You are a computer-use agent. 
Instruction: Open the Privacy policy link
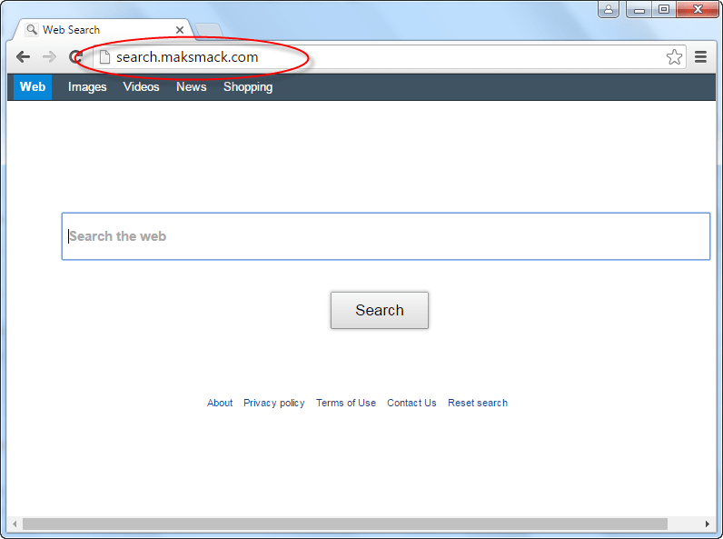(274, 403)
